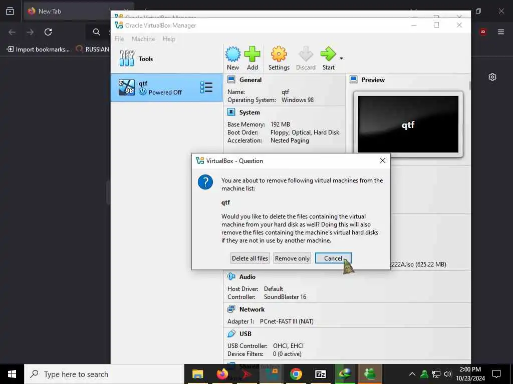Open the Audio section title link
This screenshot has height=384, width=513.
tap(247, 276)
